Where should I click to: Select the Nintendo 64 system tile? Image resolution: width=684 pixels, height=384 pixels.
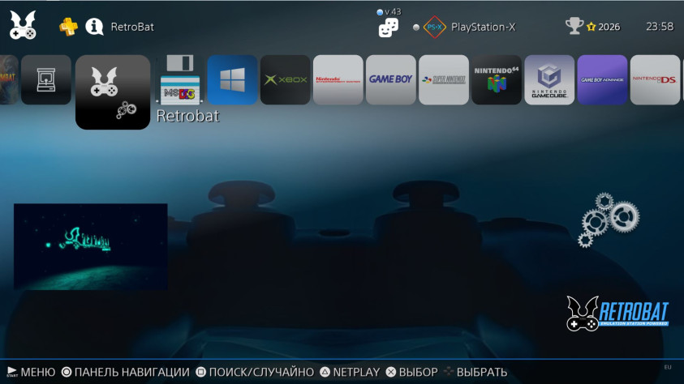497,79
